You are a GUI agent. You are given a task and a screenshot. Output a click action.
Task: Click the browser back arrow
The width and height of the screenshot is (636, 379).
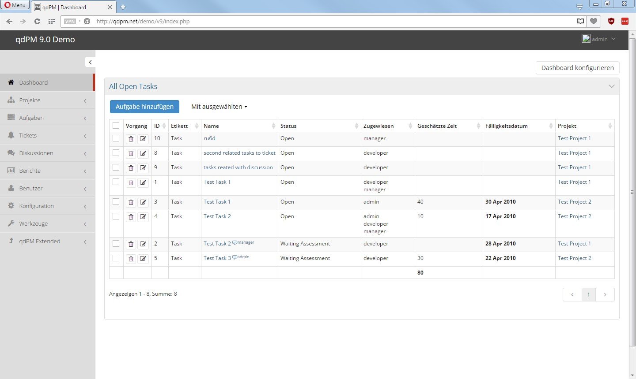click(x=9, y=21)
